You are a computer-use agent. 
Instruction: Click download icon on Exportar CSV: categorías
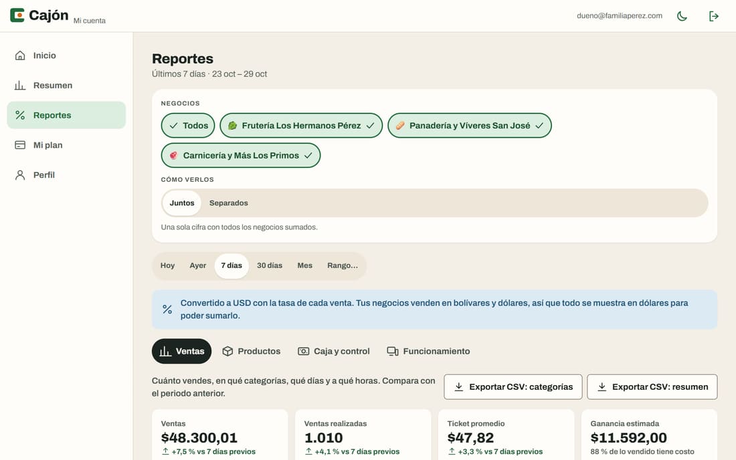point(458,387)
